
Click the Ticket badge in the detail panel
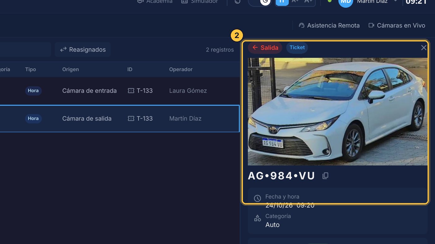tap(297, 48)
